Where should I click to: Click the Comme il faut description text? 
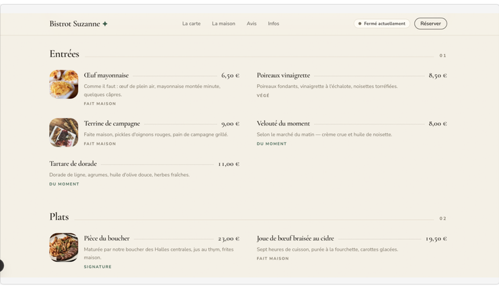click(152, 90)
